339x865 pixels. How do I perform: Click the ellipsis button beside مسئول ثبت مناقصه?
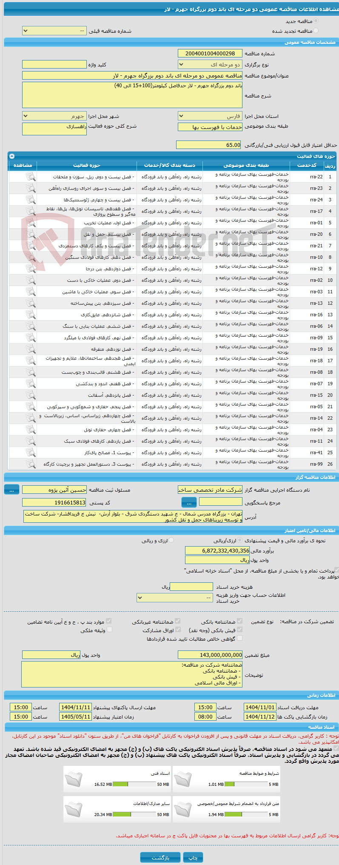point(11,490)
